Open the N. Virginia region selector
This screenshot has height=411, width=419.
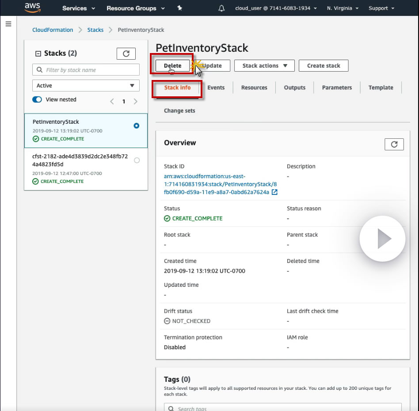(343, 8)
